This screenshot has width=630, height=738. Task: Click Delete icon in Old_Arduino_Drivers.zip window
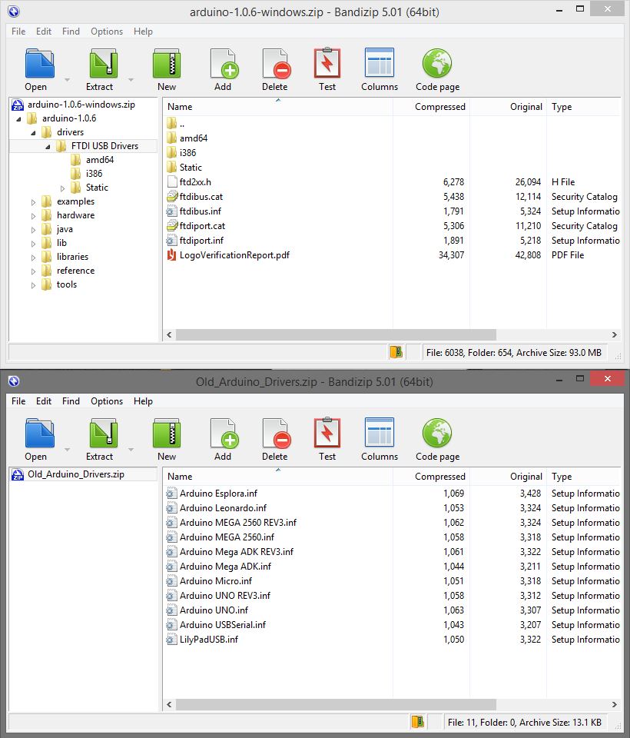[277, 433]
